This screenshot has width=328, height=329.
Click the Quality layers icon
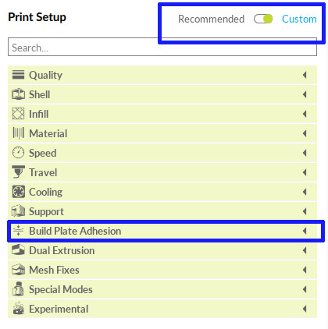pos(18,75)
